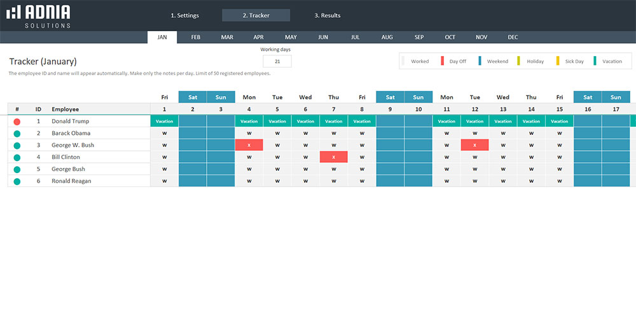Click the green status dot for Bill Clinton

point(17,157)
